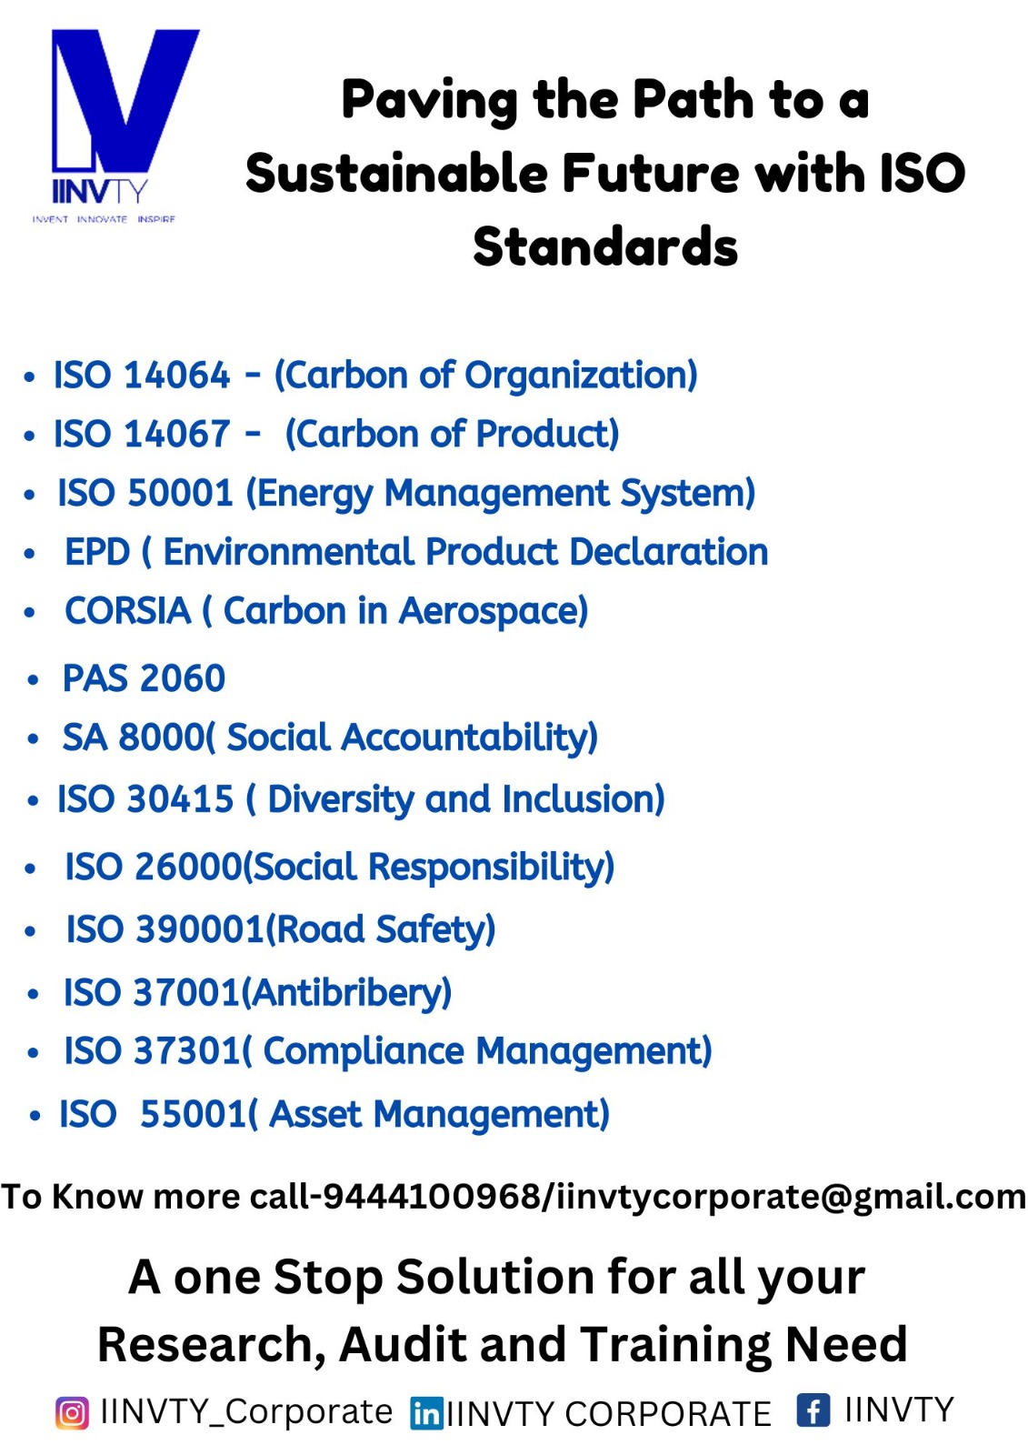Click the LinkedIn icon
Image resolution: width=1028 pixels, height=1455 pixels.
(426, 1413)
